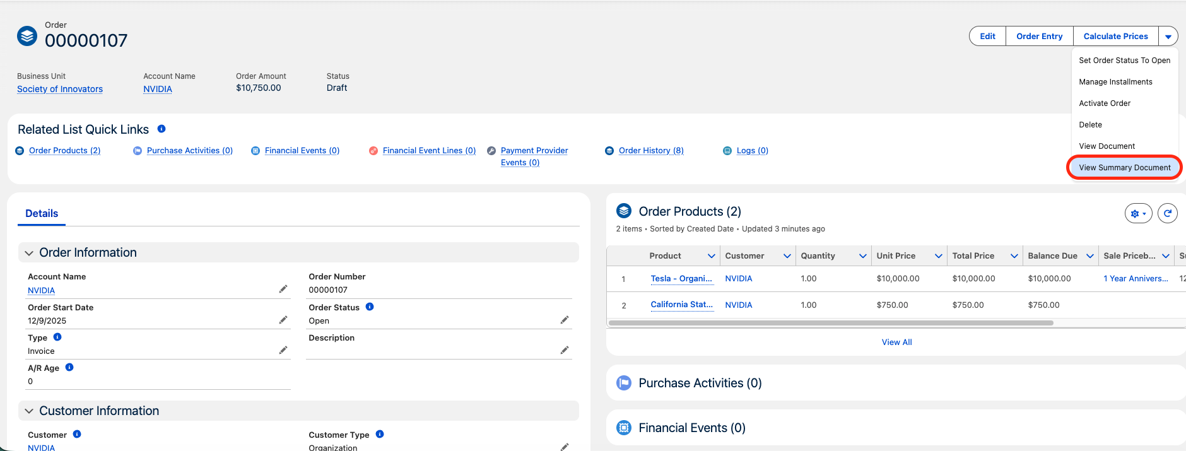Open Quantity column header menu

click(863, 256)
